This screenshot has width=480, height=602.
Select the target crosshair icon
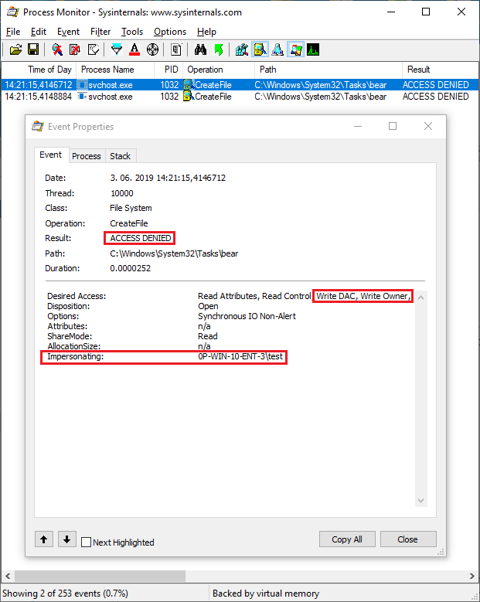coord(153,49)
